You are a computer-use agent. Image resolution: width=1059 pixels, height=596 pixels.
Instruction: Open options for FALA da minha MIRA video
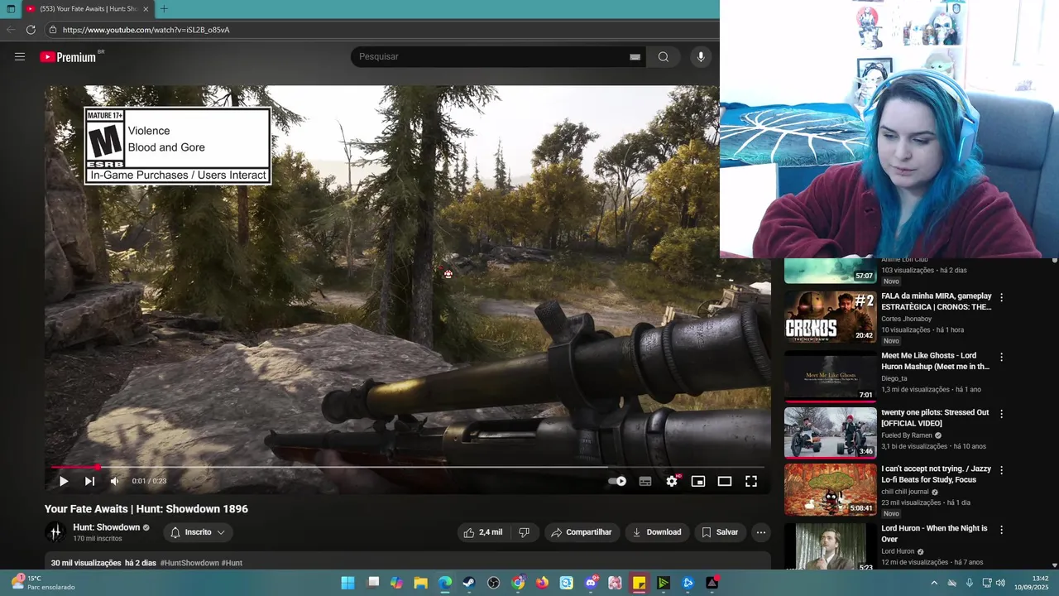tap(1001, 297)
